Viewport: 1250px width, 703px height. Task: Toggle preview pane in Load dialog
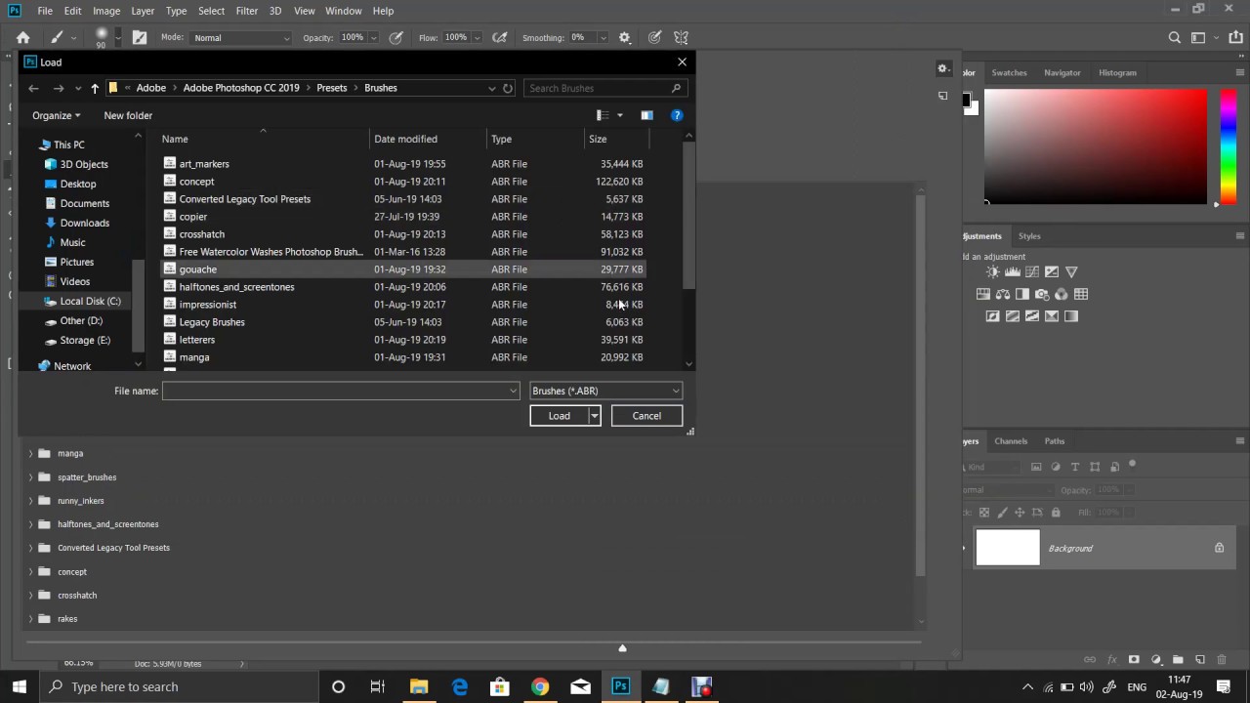(x=646, y=115)
